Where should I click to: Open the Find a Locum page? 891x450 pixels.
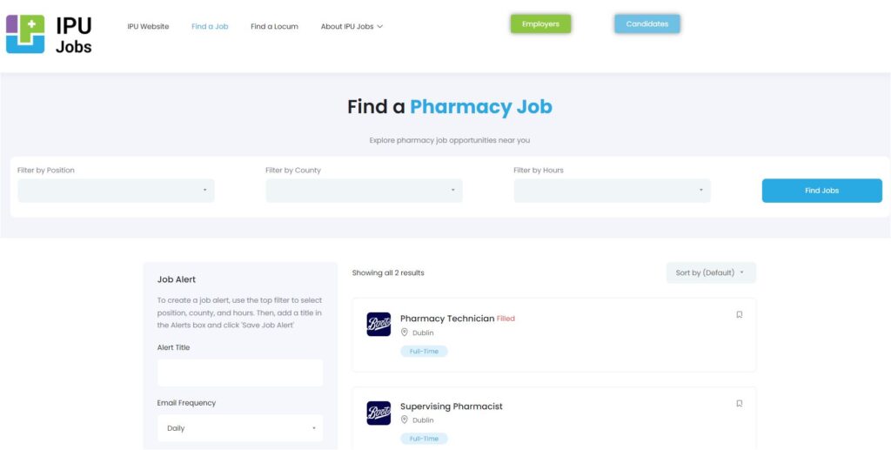point(274,26)
